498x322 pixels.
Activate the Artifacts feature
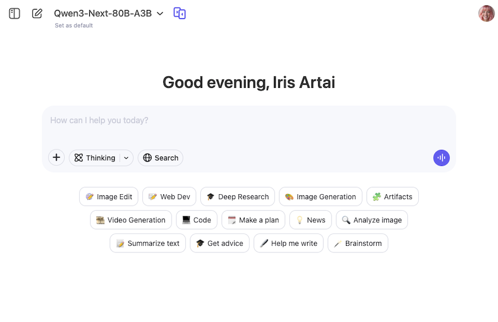(392, 196)
